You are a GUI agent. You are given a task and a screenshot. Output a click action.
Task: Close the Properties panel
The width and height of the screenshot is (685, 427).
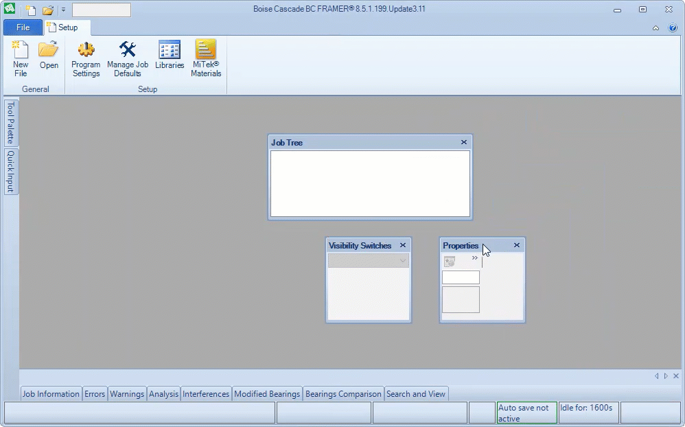pyautogui.click(x=517, y=245)
